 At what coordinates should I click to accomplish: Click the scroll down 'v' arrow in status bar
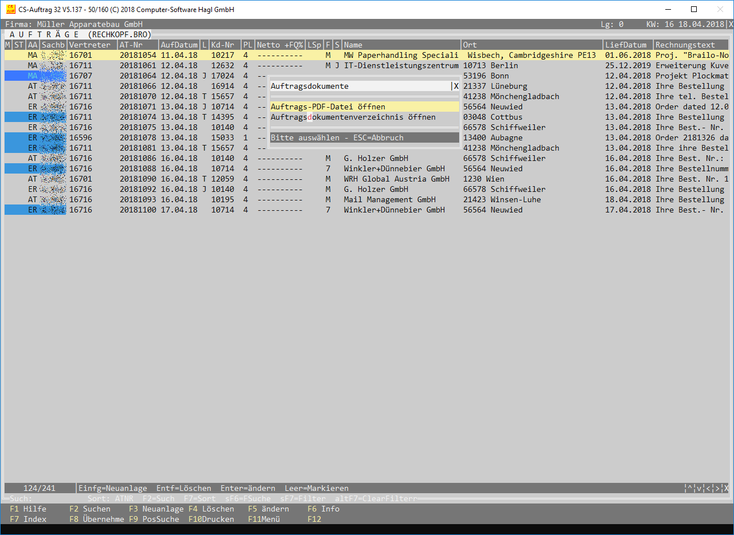click(x=699, y=489)
